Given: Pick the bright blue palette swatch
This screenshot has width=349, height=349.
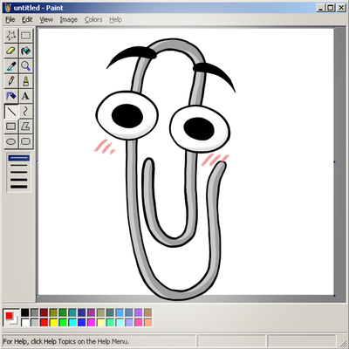Looking at the screenshot, I should pyautogui.click(x=82, y=322).
